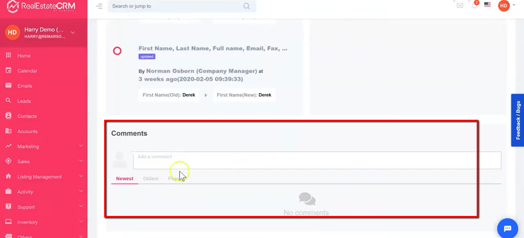Open the notifications bell icon
Image resolution: width=524 pixels, height=238 pixels.
point(474,5)
